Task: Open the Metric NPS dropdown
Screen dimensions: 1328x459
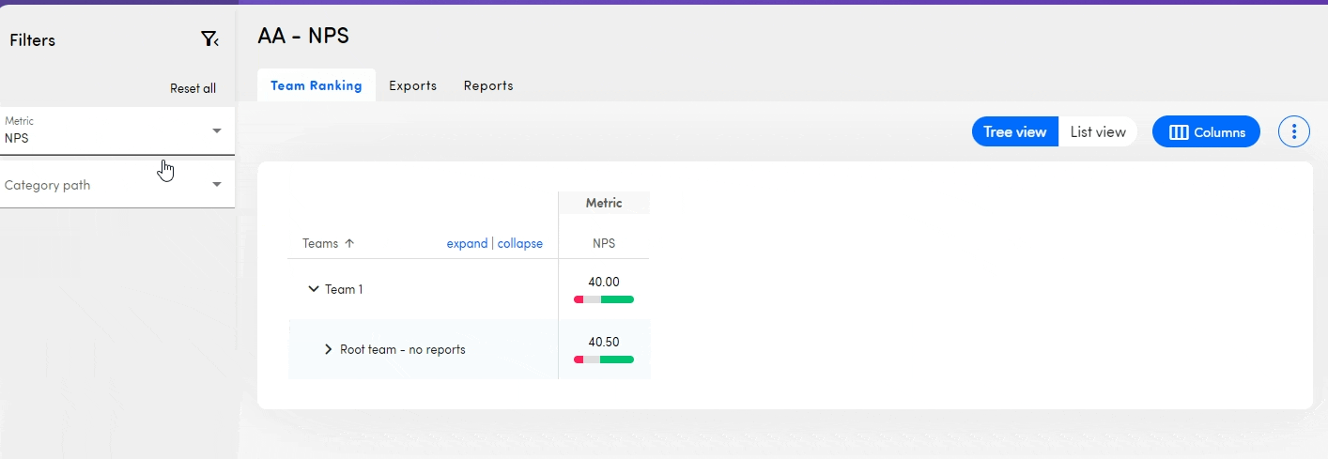Action: coord(116,131)
